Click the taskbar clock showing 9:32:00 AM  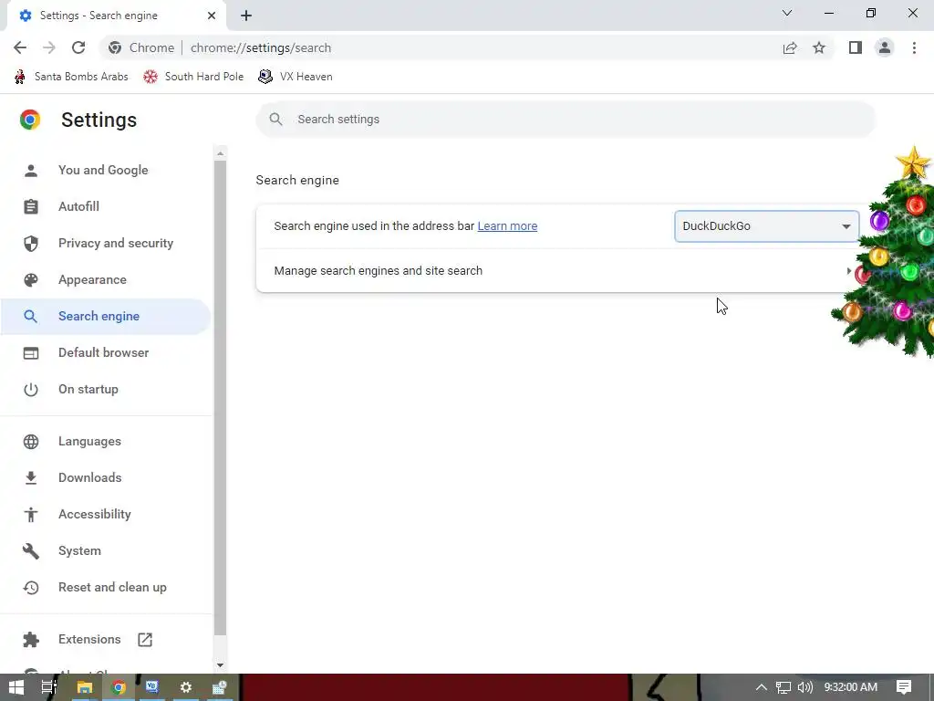851,687
